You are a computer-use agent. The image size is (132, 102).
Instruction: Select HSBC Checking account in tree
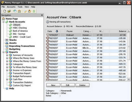(x=20, y=28)
